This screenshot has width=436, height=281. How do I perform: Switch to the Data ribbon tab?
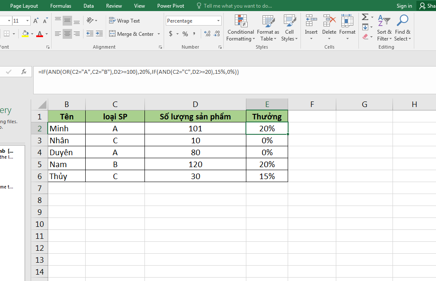(x=88, y=6)
